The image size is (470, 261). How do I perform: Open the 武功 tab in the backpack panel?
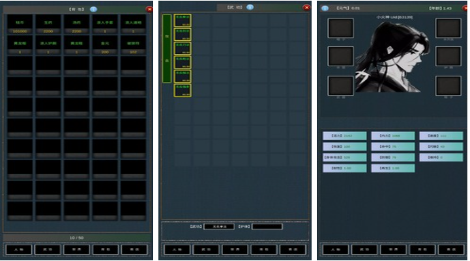(48, 249)
